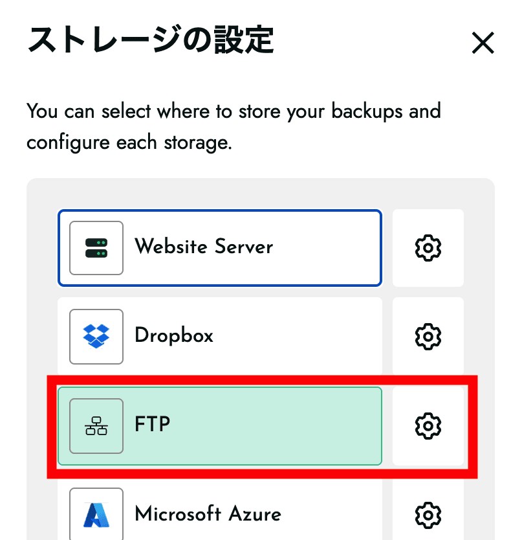The image size is (522, 540).
Task: Click the Microsoft Azure logo icon
Action: coord(96,515)
